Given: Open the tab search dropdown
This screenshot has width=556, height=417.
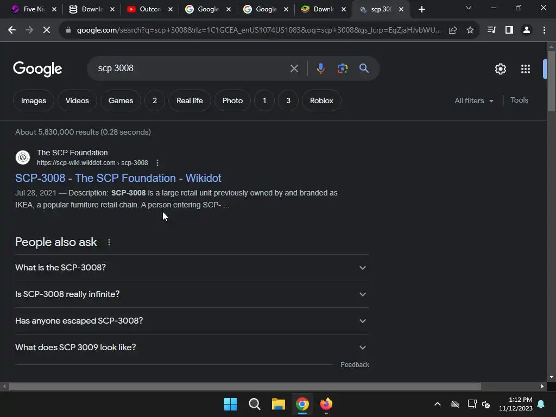Looking at the screenshot, I should (x=469, y=8).
